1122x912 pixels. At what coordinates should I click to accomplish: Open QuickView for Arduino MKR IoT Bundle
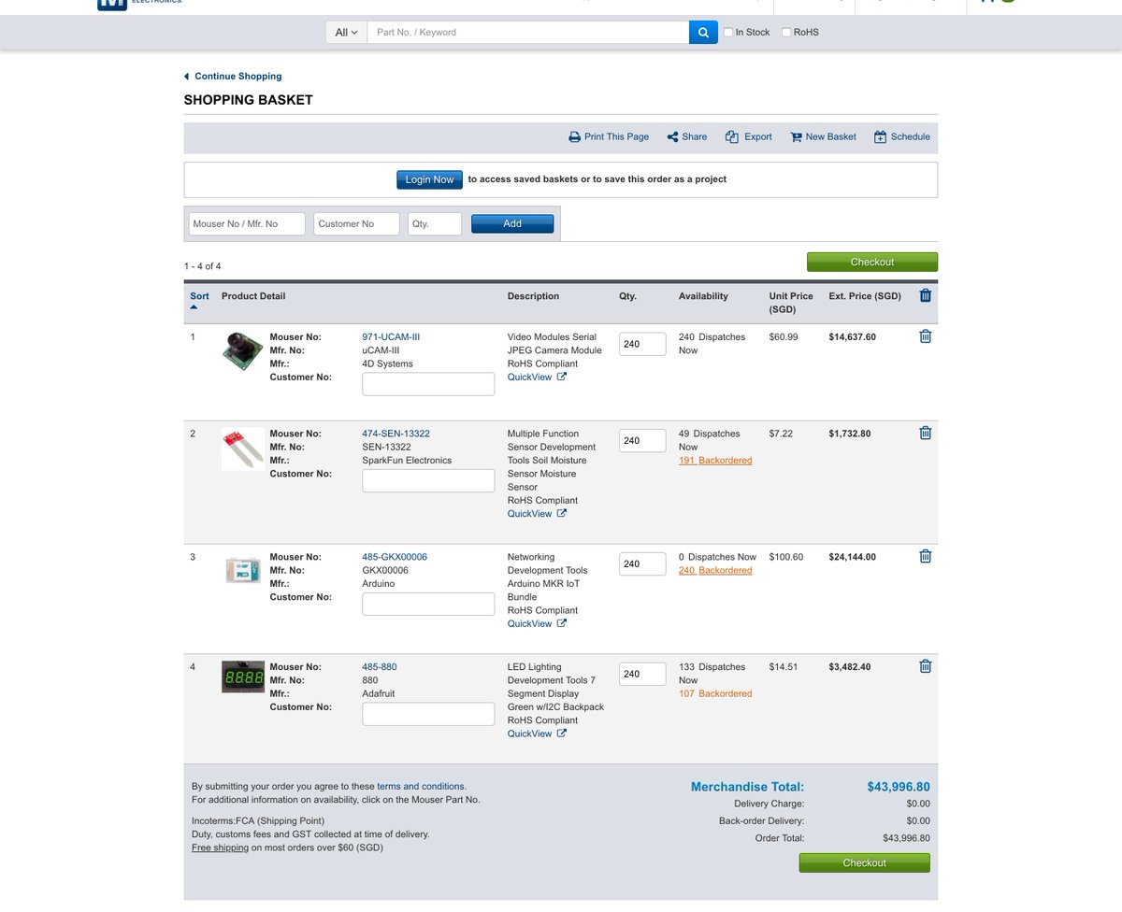click(537, 624)
